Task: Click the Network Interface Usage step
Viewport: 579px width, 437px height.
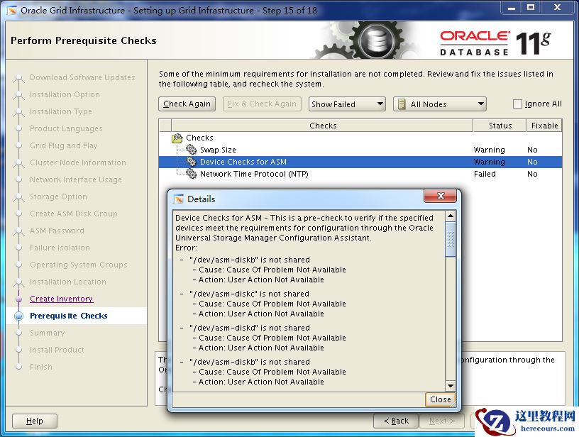Action: coord(76,179)
